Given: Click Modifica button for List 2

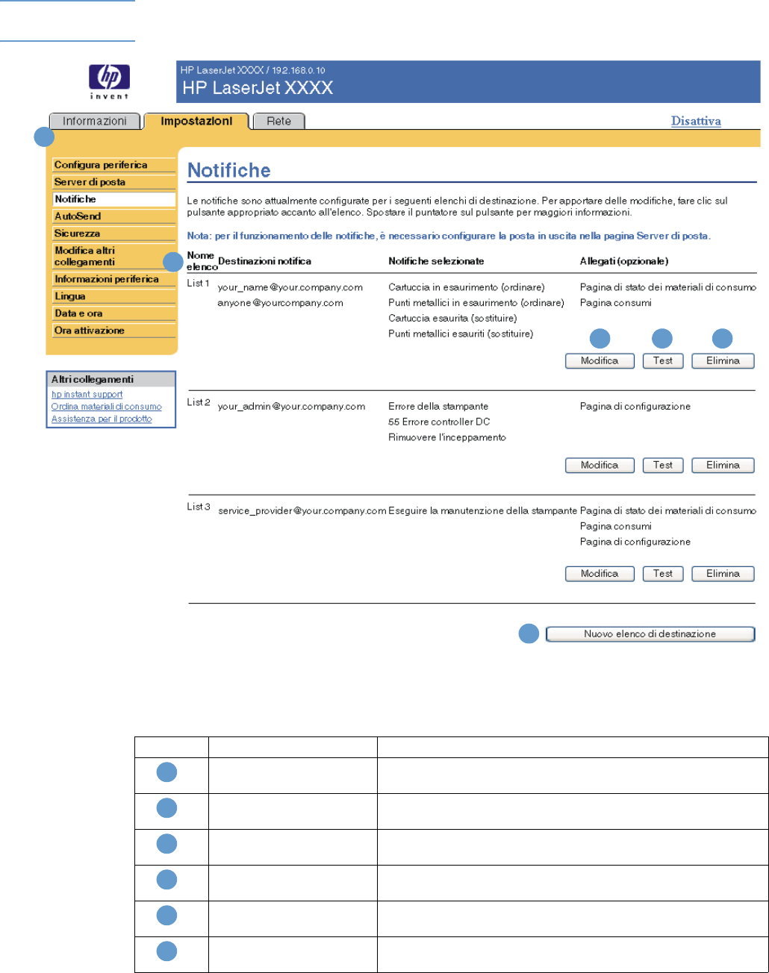Looking at the screenshot, I should pyautogui.click(x=600, y=466).
